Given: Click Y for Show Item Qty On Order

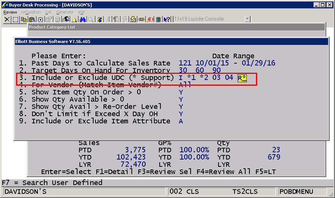Looking at the screenshot, I should coord(181,92).
